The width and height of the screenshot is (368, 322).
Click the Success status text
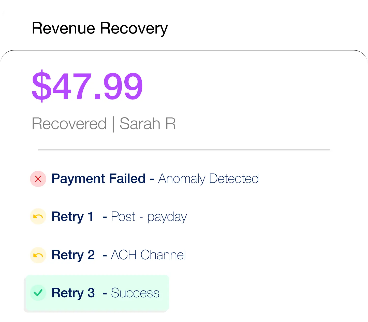point(135,293)
